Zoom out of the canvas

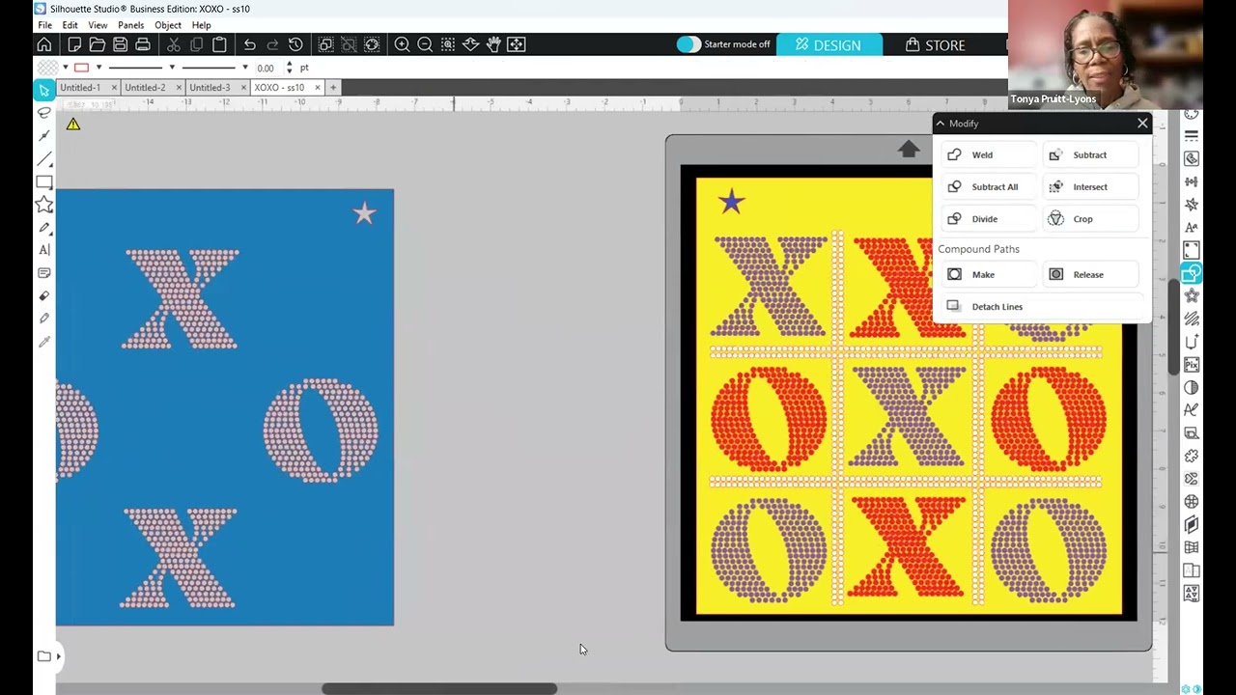tap(425, 44)
